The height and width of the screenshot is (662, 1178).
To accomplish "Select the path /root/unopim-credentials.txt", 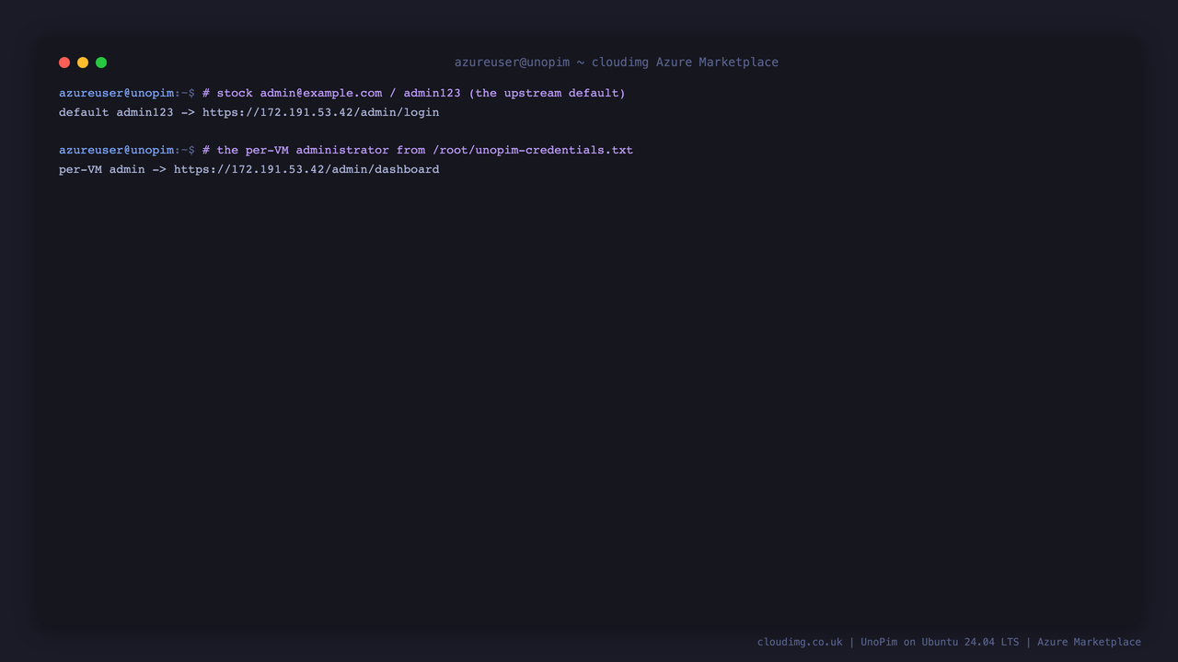I will click(533, 150).
